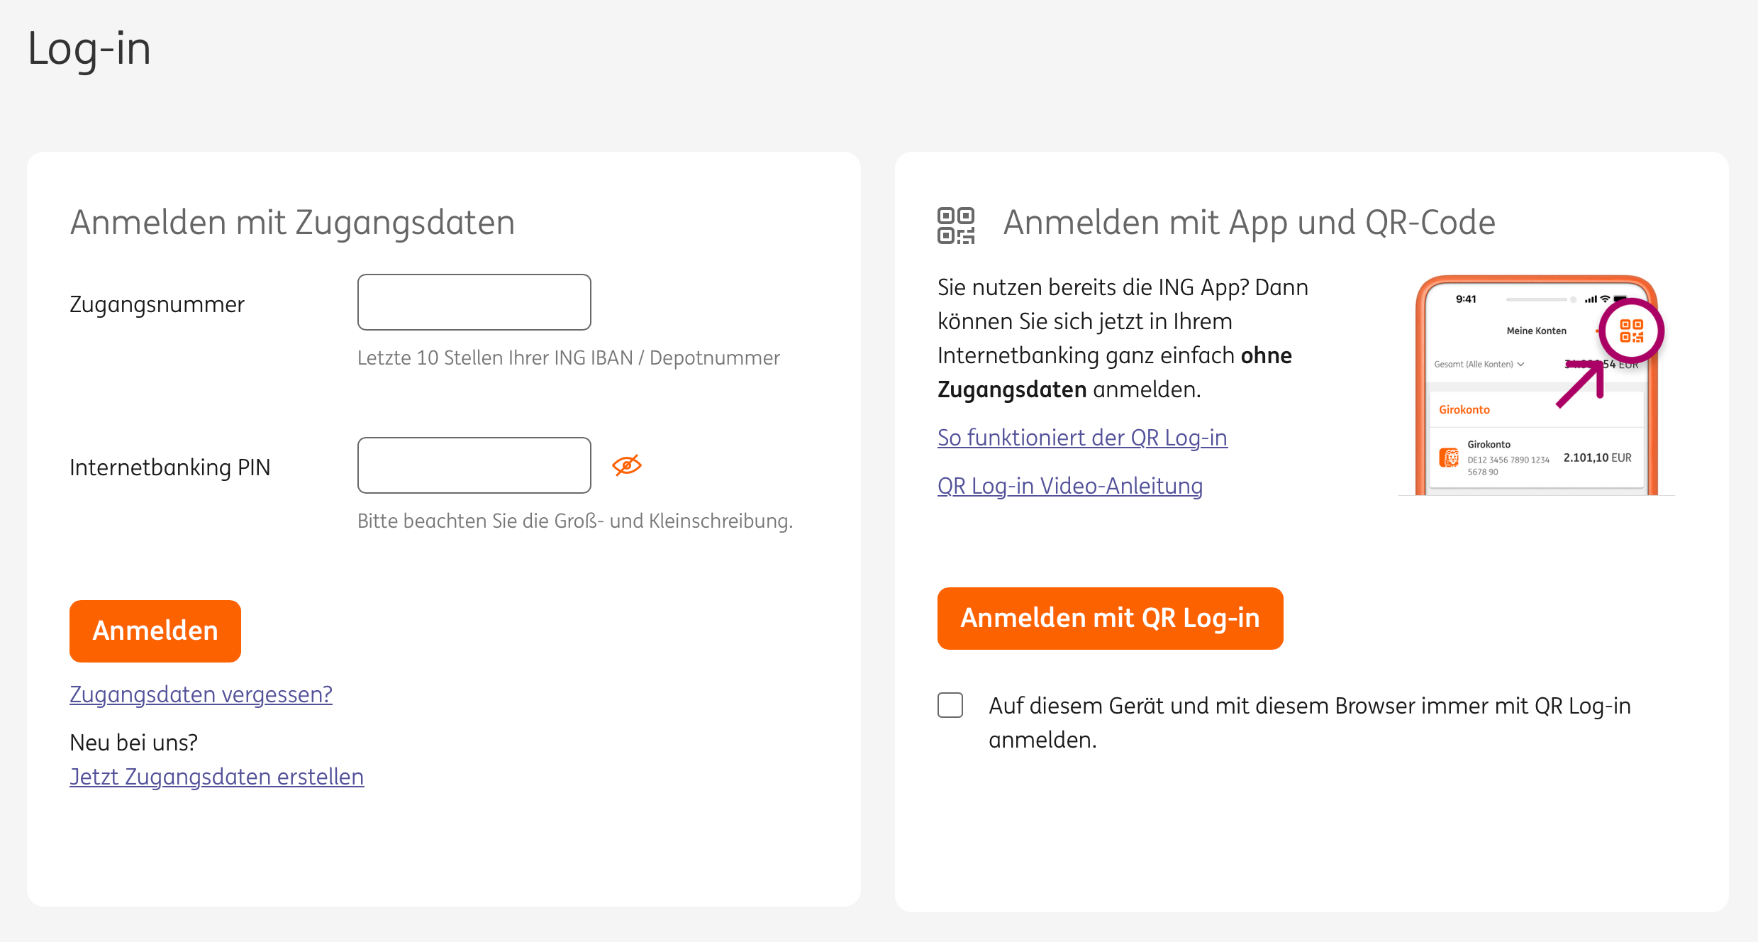1758x942 pixels.
Task: Click Anmelden mit QR Log-in button
Action: tap(1110, 618)
